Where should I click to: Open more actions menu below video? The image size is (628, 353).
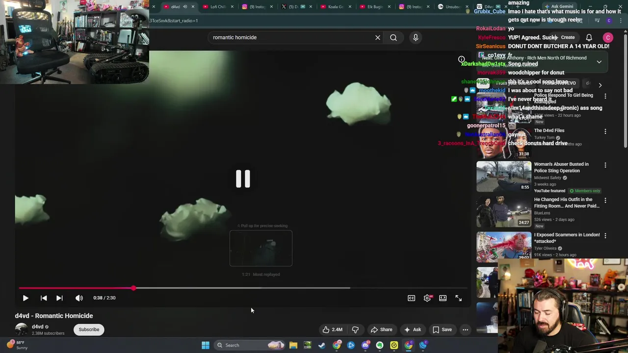click(x=465, y=329)
